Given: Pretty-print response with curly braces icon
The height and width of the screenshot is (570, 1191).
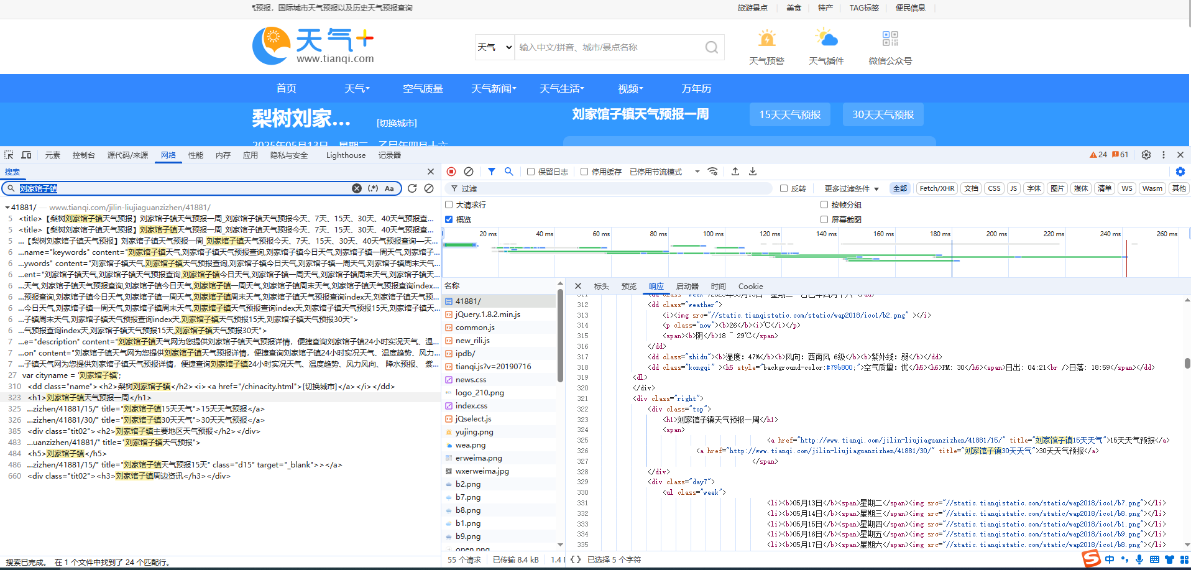Looking at the screenshot, I should pyautogui.click(x=576, y=559).
